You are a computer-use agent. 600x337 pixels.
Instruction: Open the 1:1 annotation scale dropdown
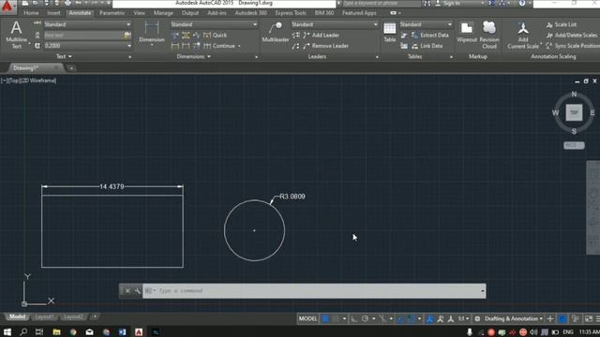click(464, 318)
